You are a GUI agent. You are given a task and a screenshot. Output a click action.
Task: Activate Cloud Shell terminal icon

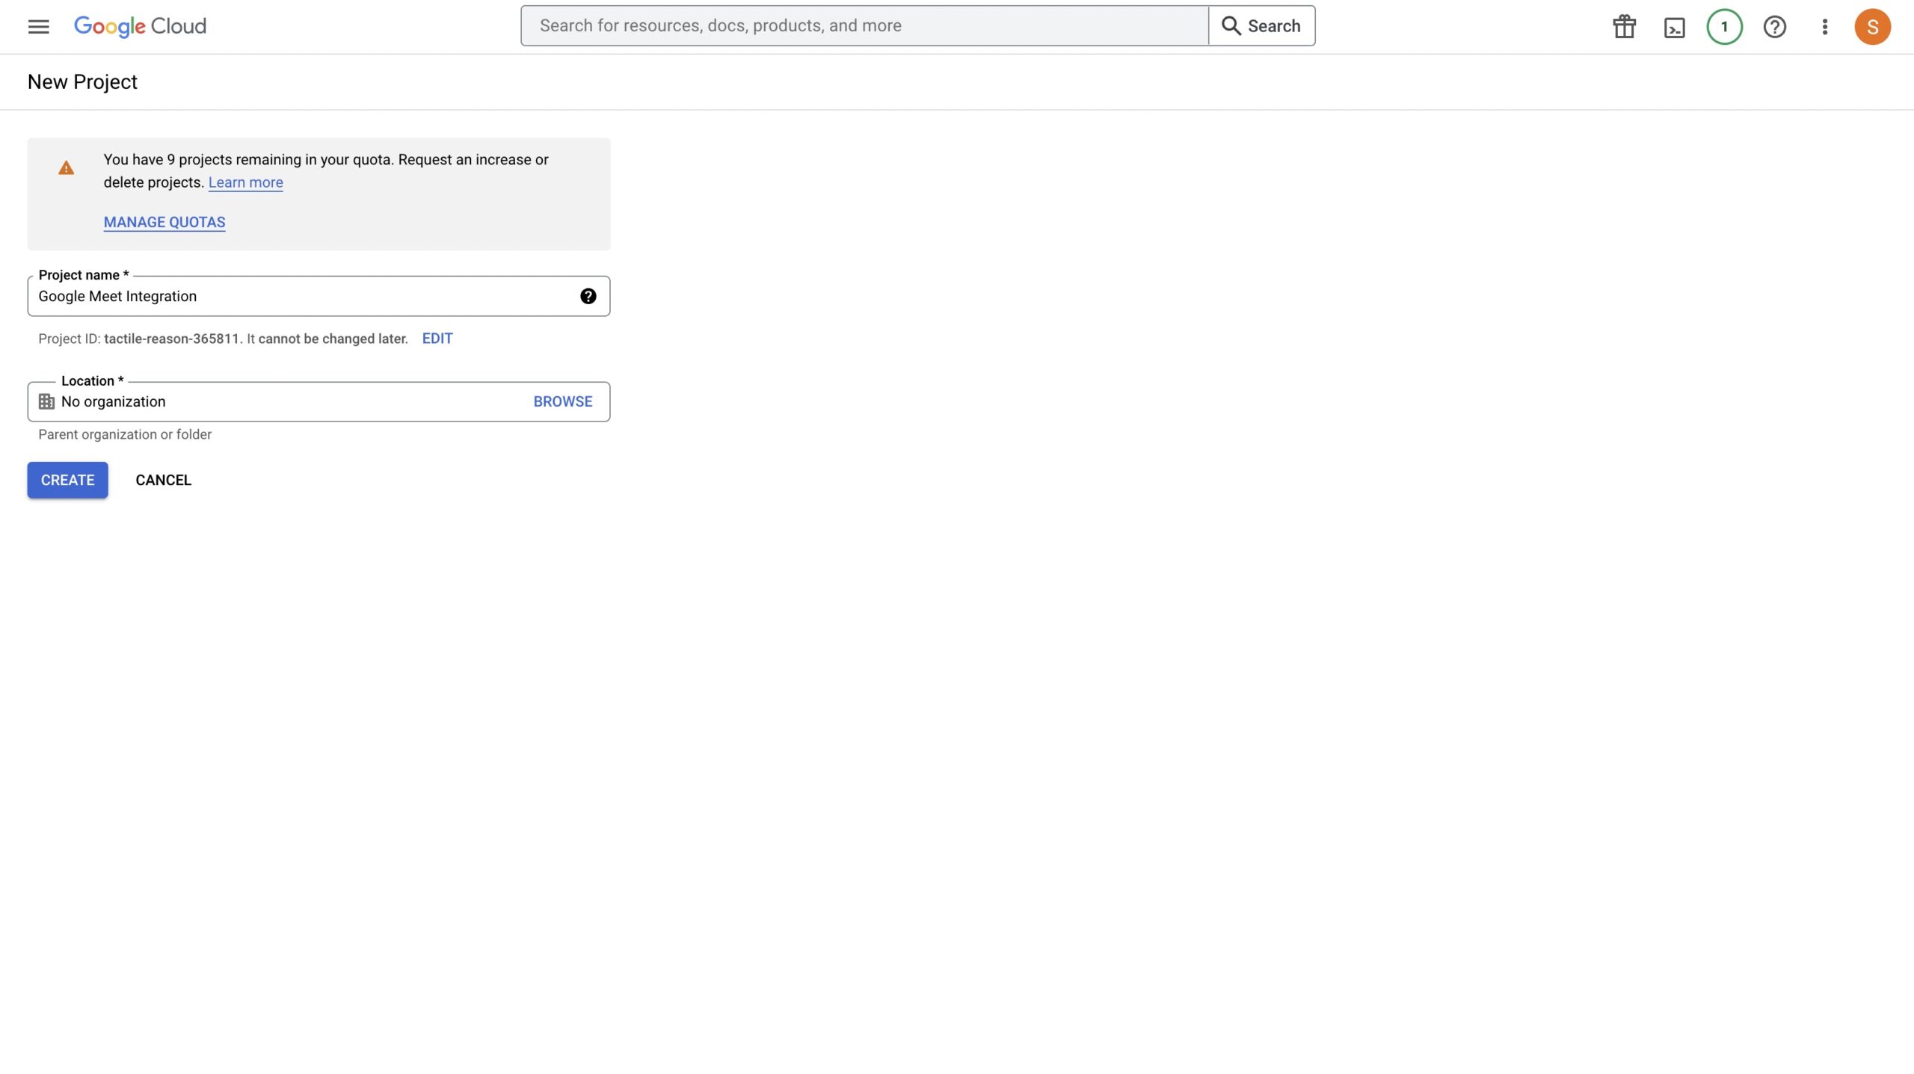pyautogui.click(x=1674, y=28)
